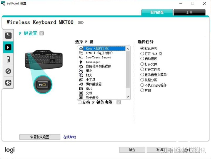Switch to the 工具 tab
The height and width of the screenshot is (159, 211).
coord(189,12)
